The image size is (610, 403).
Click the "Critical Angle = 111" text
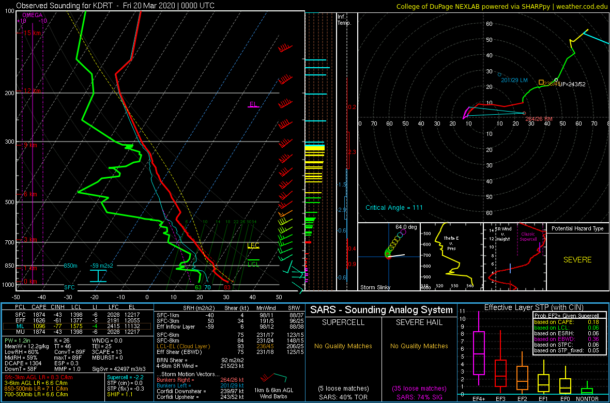pyautogui.click(x=394, y=207)
